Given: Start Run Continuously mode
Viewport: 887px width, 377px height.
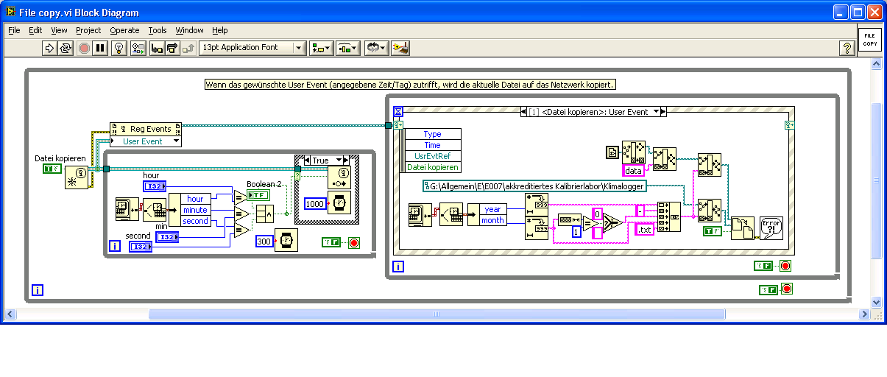Looking at the screenshot, I should 66,48.
